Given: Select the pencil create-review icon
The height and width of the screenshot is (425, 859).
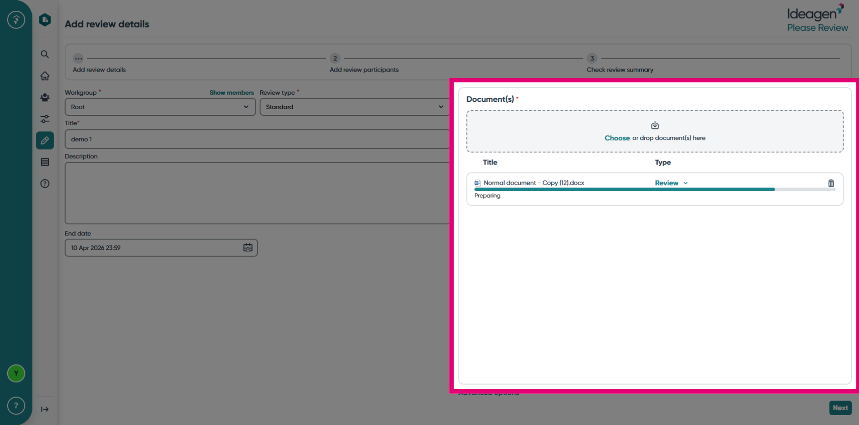Looking at the screenshot, I should pos(45,140).
